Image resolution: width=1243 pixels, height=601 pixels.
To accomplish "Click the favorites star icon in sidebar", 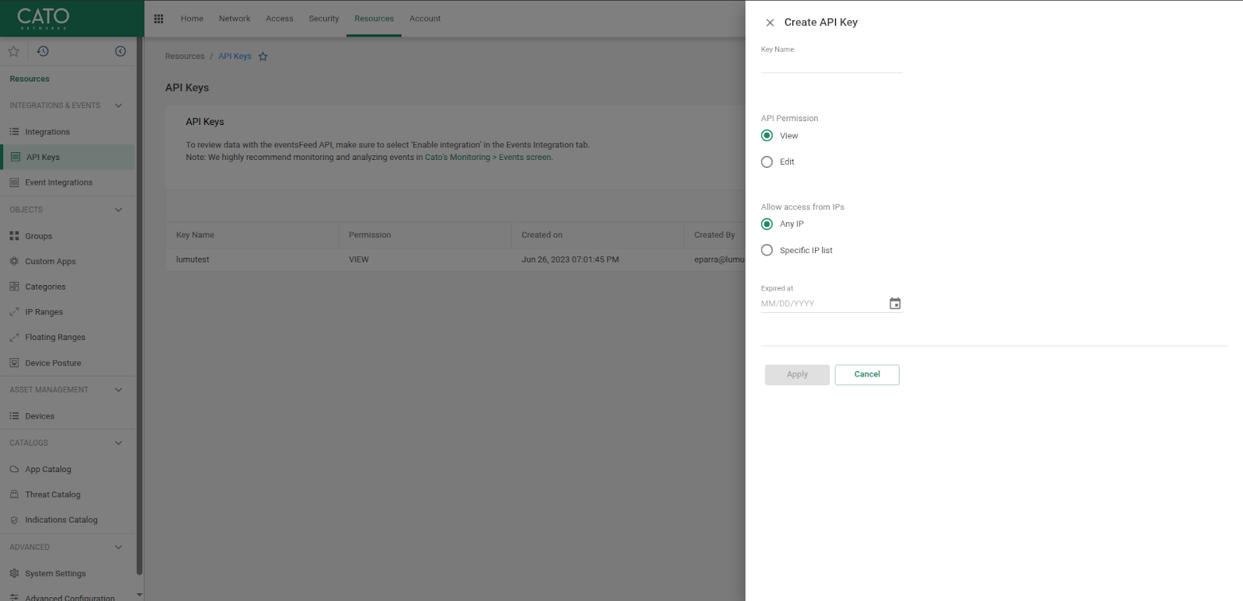I will point(13,51).
